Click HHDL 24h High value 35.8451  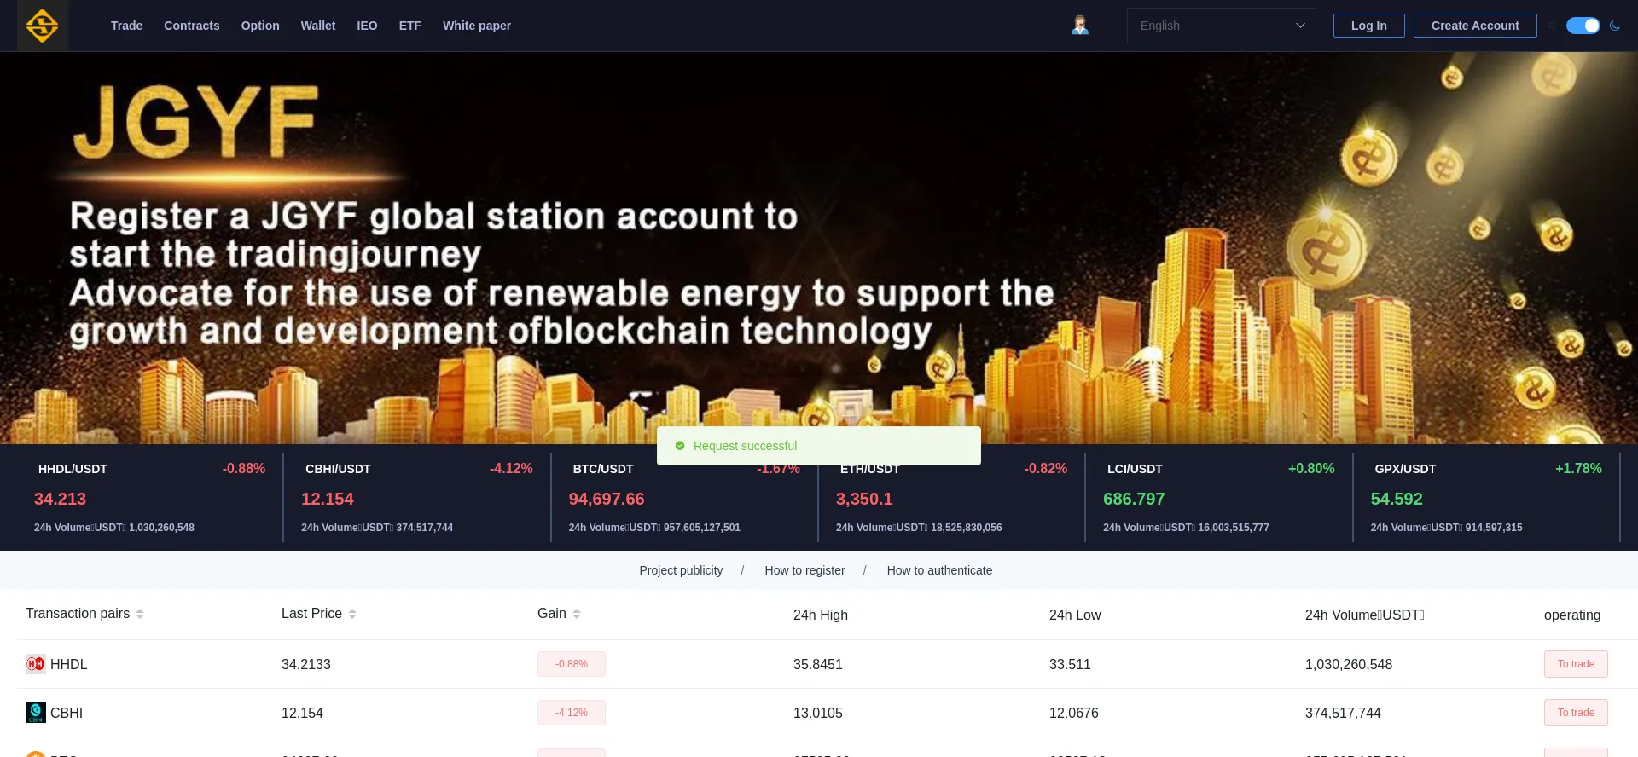tap(818, 664)
